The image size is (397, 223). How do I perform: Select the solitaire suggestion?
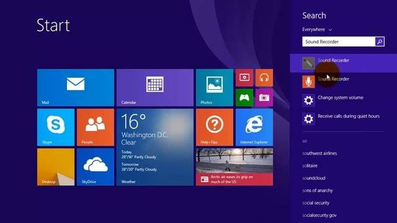click(x=310, y=165)
